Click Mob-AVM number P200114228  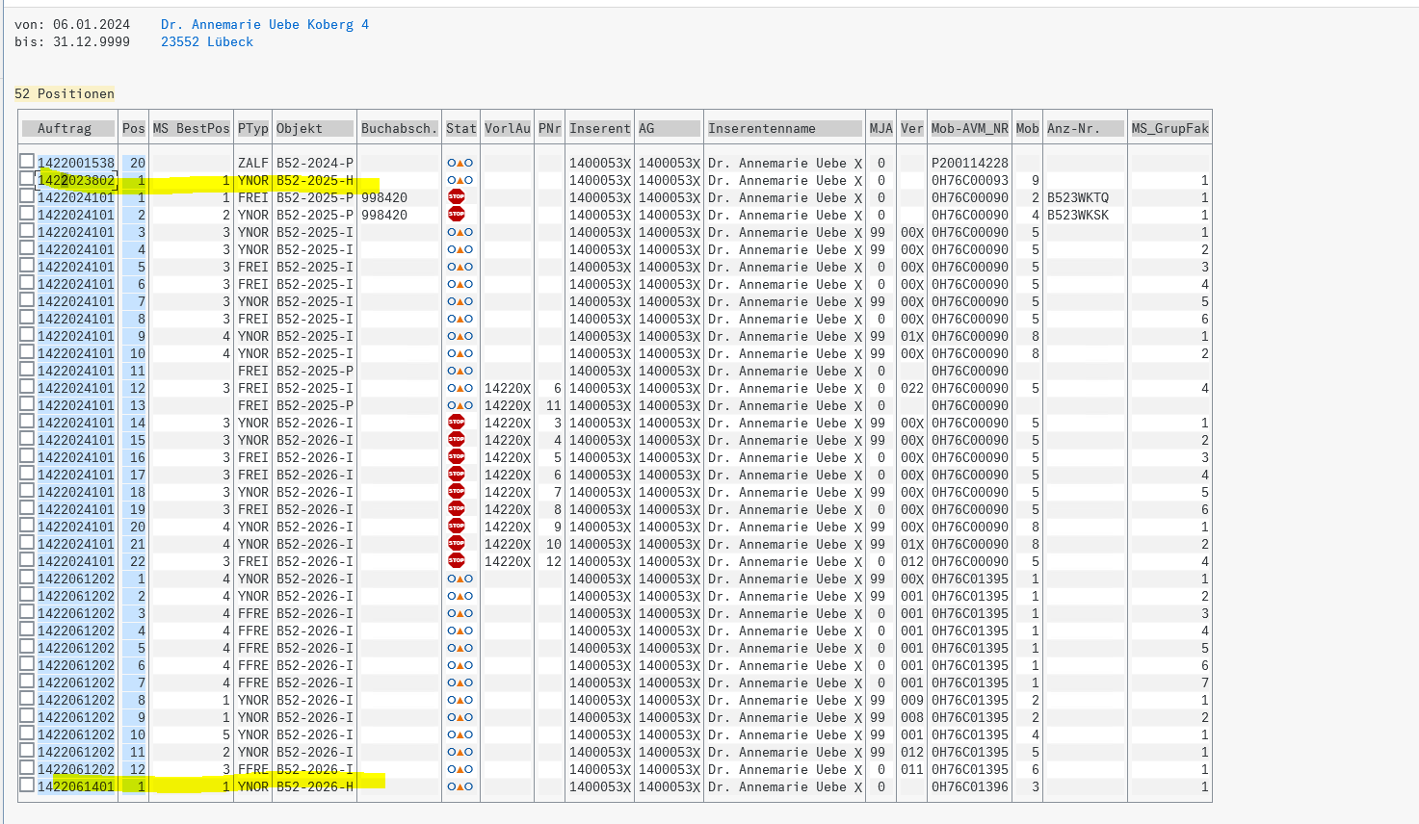(x=970, y=163)
